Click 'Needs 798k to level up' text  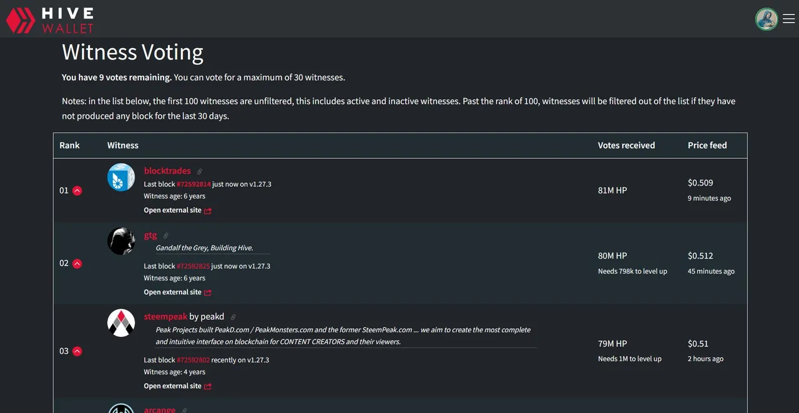pyautogui.click(x=632, y=271)
